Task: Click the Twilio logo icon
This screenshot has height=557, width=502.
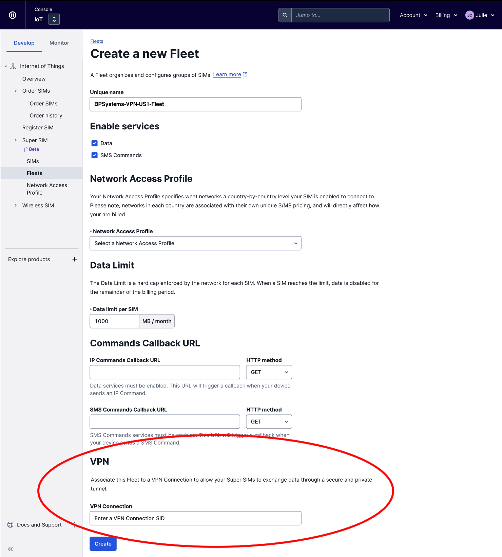Action: click(x=13, y=15)
